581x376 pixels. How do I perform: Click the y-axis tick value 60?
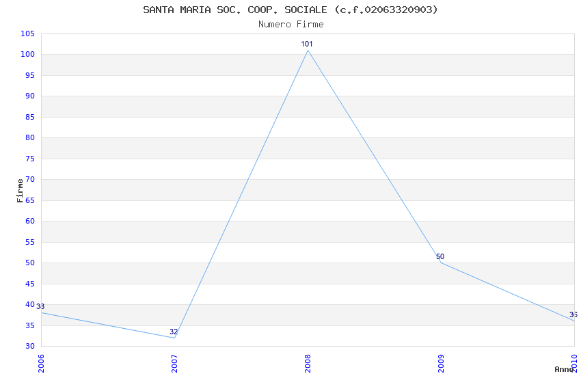click(29, 221)
